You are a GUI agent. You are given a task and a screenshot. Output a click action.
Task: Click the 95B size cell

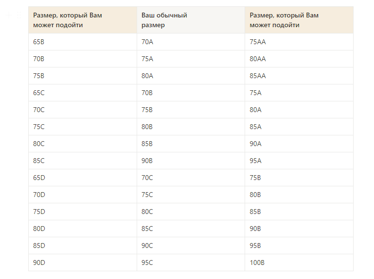(x=299, y=246)
